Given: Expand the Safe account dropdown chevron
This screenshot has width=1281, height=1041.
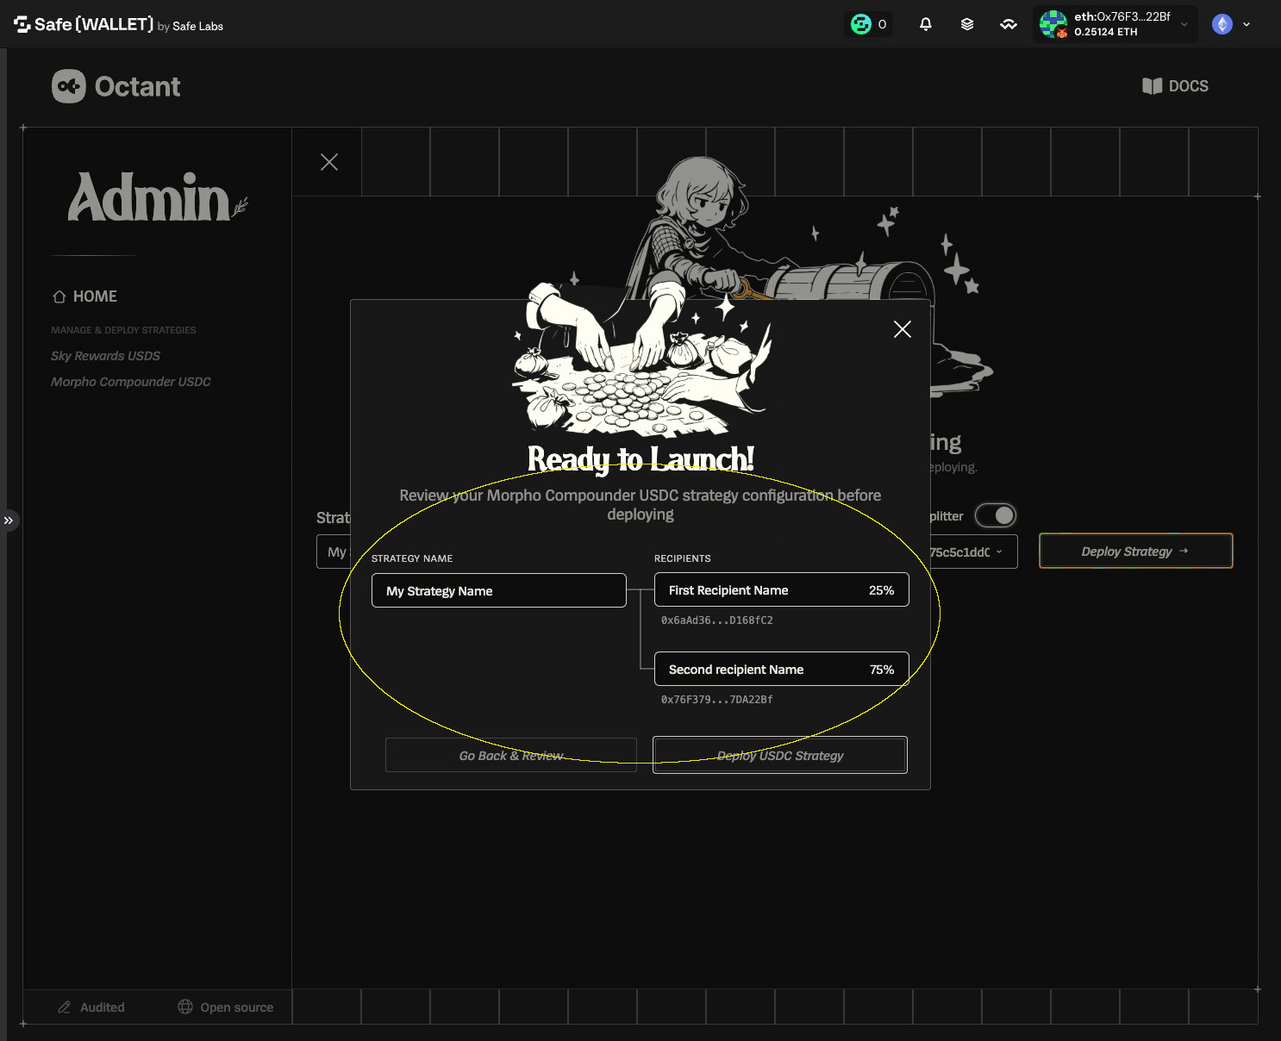Looking at the screenshot, I should click(1184, 24).
